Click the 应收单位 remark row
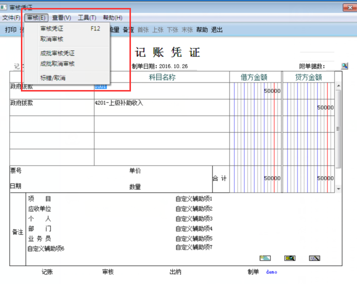 coord(40,209)
